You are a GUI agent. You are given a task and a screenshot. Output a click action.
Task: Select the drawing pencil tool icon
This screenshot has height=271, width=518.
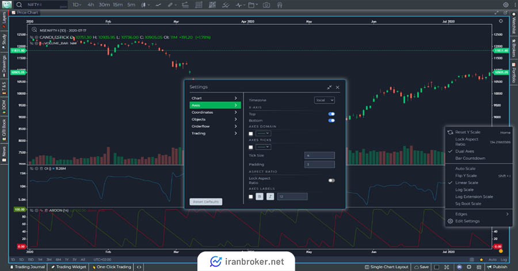click(x=170, y=5)
